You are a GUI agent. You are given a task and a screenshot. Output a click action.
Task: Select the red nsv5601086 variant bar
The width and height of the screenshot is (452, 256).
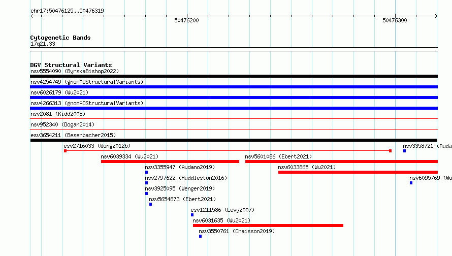[341, 162]
